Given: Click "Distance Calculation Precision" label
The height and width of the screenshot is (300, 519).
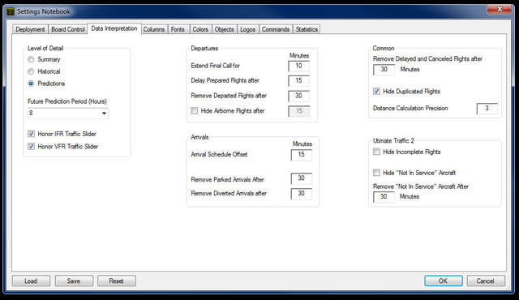Looking at the screenshot, I should [x=410, y=108].
